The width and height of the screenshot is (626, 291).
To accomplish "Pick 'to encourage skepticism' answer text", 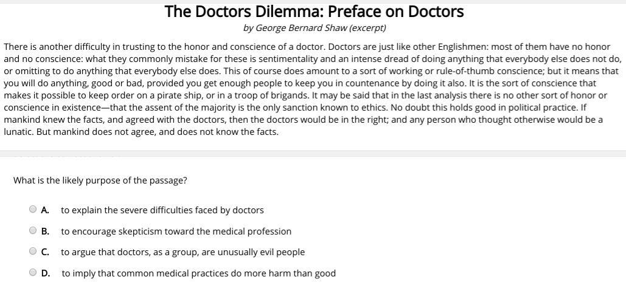I will pyautogui.click(x=176, y=231).
